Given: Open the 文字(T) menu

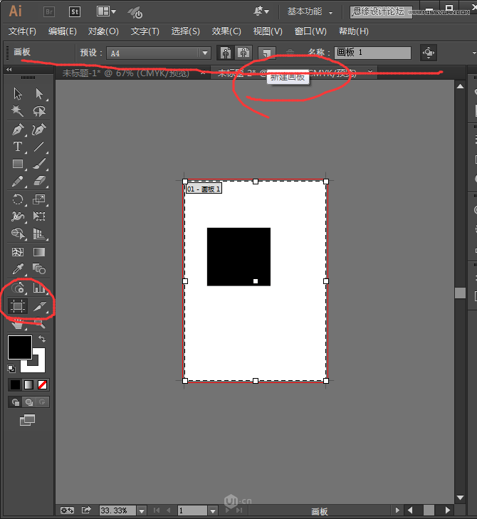Looking at the screenshot, I should tap(145, 31).
